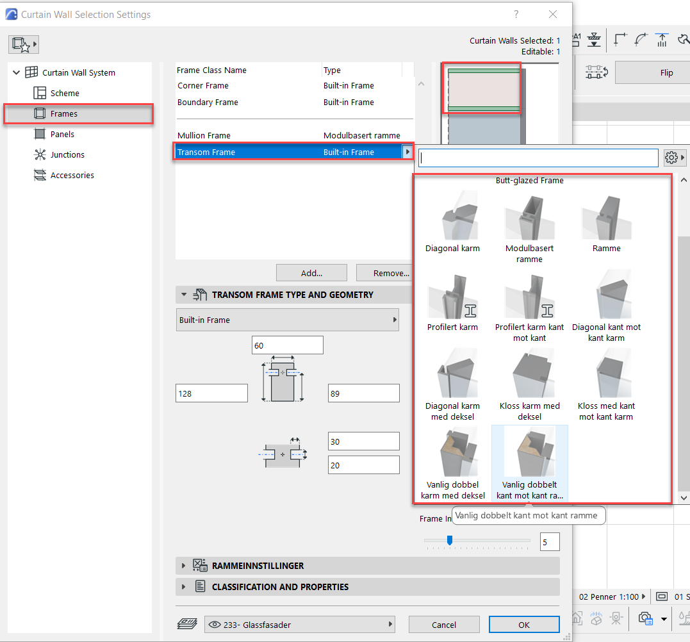Click the inset value field showing 5
Image resolution: width=690 pixels, height=642 pixels.
(x=550, y=542)
